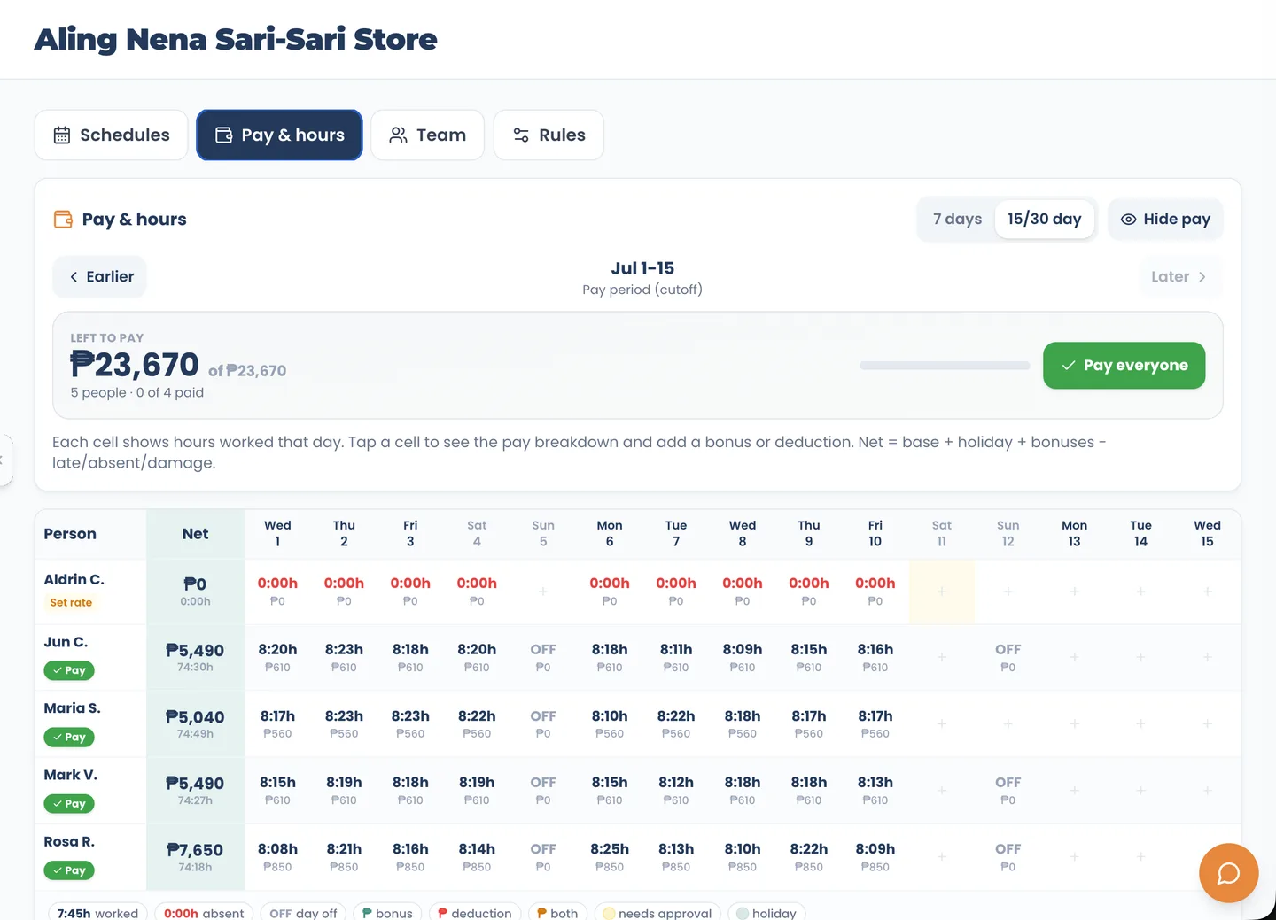Open Rosa R. Mon 6 cell 8:25h
The width and height of the screenshot is (1276, 920).
[x=610, y=857]
